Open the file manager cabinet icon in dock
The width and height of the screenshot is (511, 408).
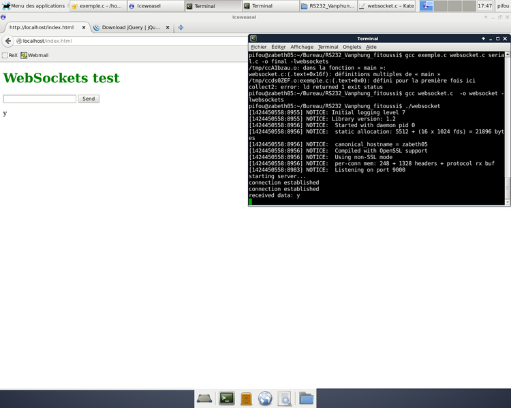(x=246, y=398)
